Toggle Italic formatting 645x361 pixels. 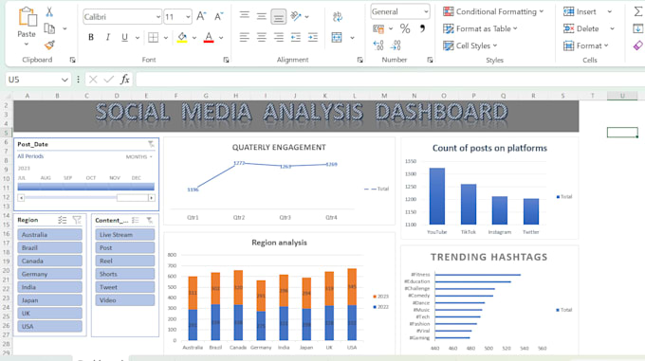coord(108,37)
